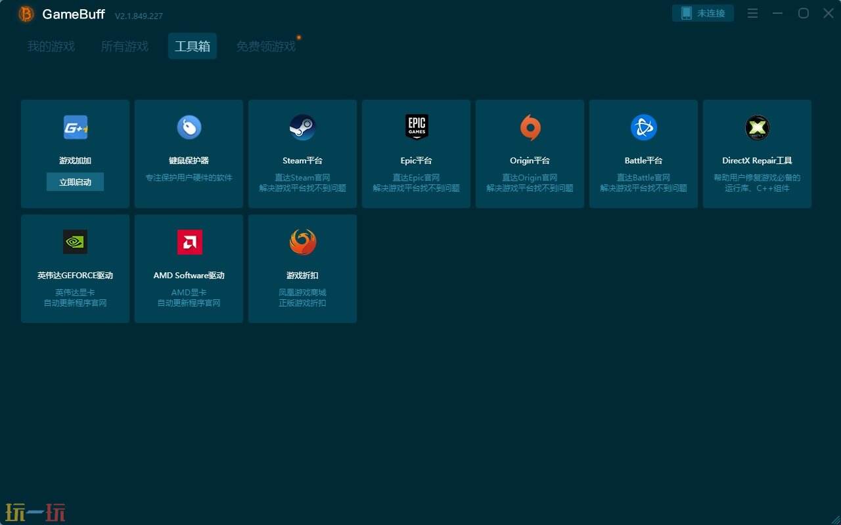Screen dimensions: 841x525
Task: Minimize the GameBuff window
Action: (x=778, y=13)
